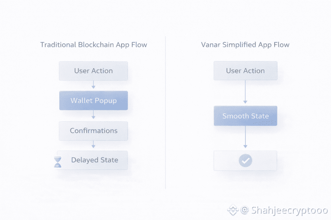Click the arrow between Confirmations and Delayed State
331x220 pixels.
93,145
